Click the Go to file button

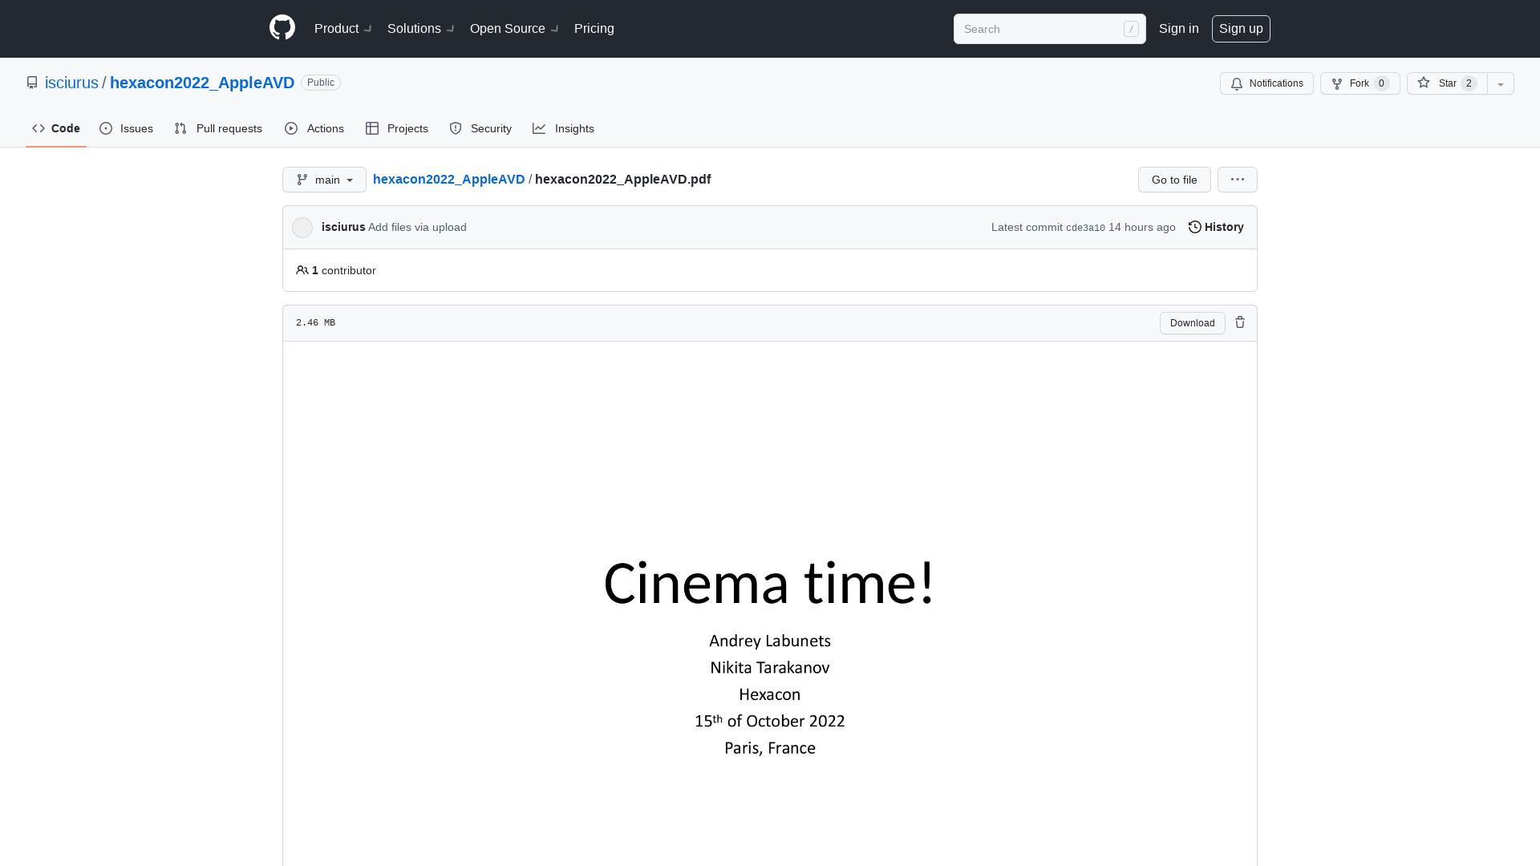tap(1174, 180)
